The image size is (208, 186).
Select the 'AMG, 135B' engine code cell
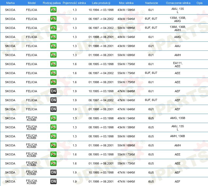tap(178, 118)
